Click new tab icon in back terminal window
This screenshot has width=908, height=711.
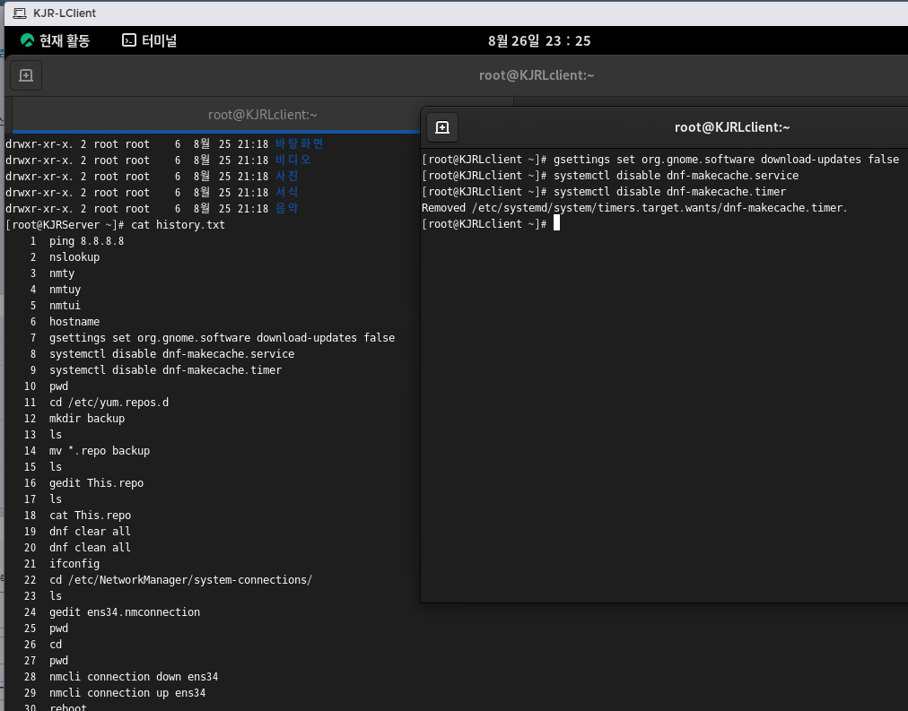(x=26, y=75)
